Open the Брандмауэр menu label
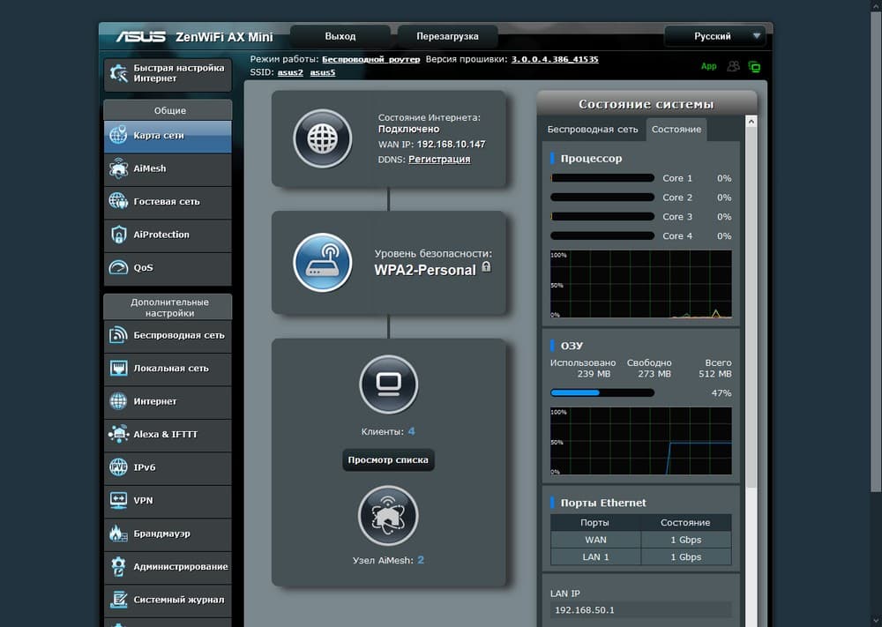Viewport: 882px width, 627px height. click(x=161, y=534)
